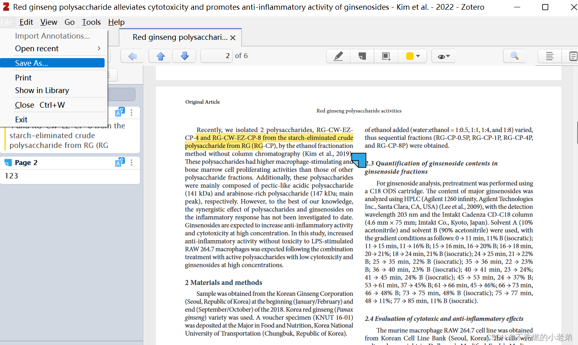The width and height of the screenshot is (578, 345).
Task: Click the Quantification of ginsenoside contents heading
Action: pyautogui.click(x=431, y=167)
